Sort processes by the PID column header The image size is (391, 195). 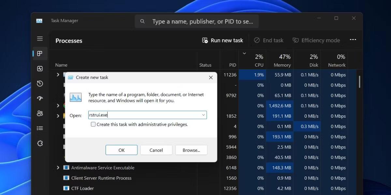click(233, 65)
